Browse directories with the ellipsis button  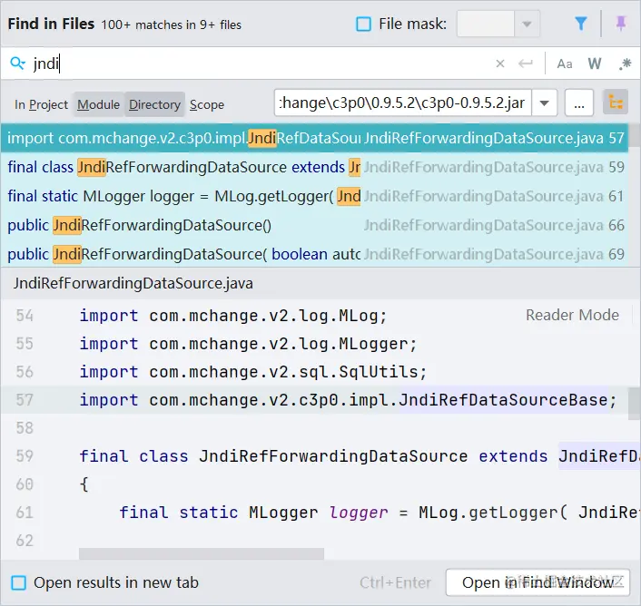pos(579,103)
